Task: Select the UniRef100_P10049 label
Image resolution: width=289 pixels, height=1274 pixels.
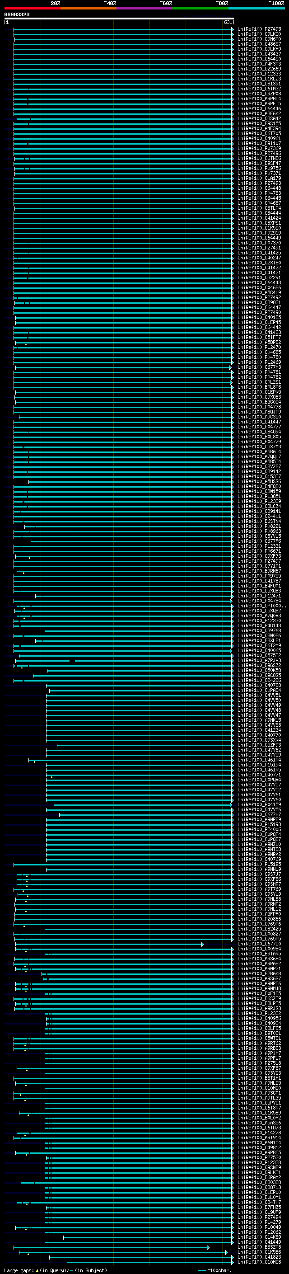Action: coord(259,1227)
